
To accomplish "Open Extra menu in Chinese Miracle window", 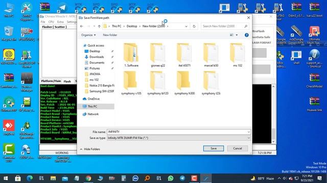I will click(x=60, y=22).
